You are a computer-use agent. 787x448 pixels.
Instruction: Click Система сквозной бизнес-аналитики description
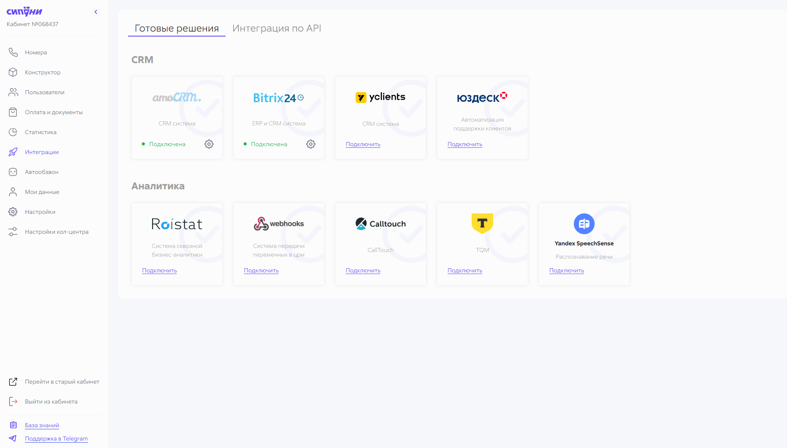pyautogui.click(x=177, y=250)
